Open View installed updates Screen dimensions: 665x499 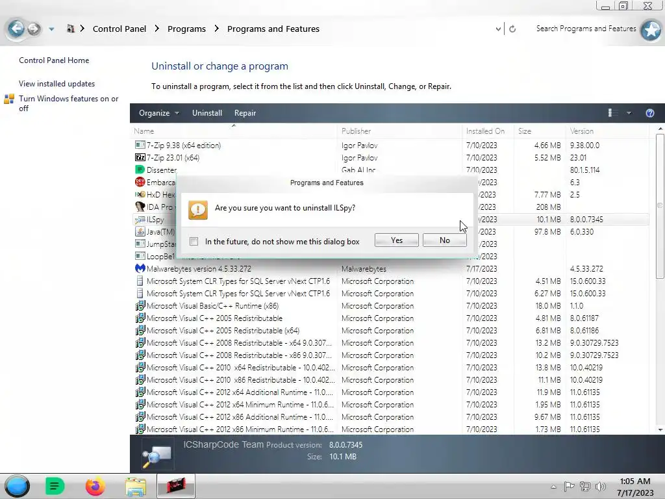(57, 84)
